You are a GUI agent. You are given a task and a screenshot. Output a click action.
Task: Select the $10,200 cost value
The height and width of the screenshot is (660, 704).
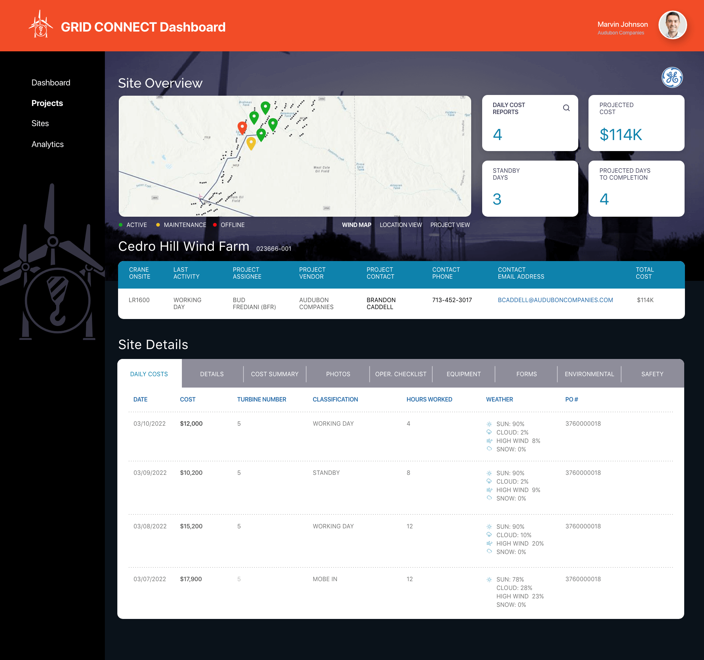click(191, 473)
